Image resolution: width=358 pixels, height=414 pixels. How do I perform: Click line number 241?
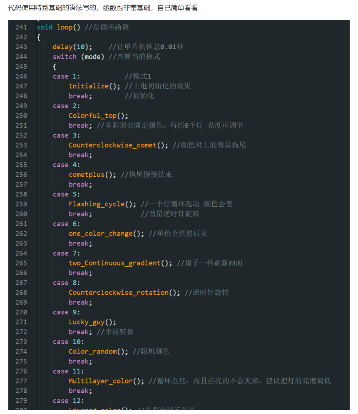click(x=21, y=27)
